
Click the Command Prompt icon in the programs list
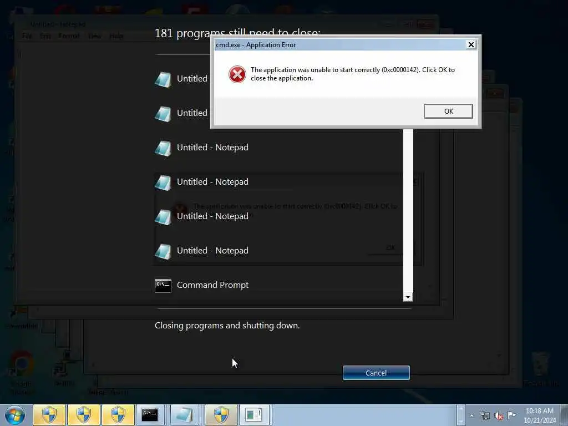coord(163,286)
